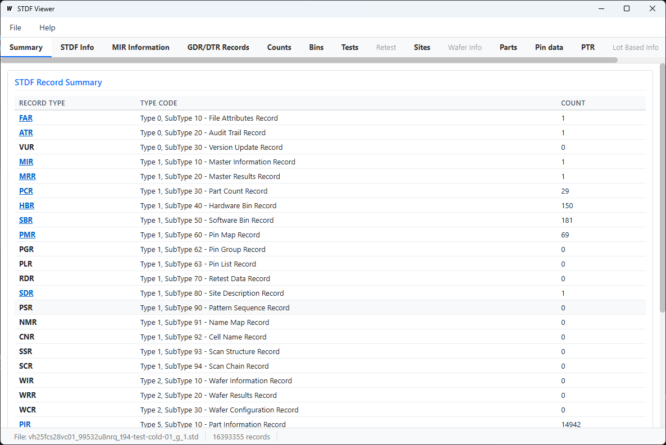Open the File menu

coord(15,27)
